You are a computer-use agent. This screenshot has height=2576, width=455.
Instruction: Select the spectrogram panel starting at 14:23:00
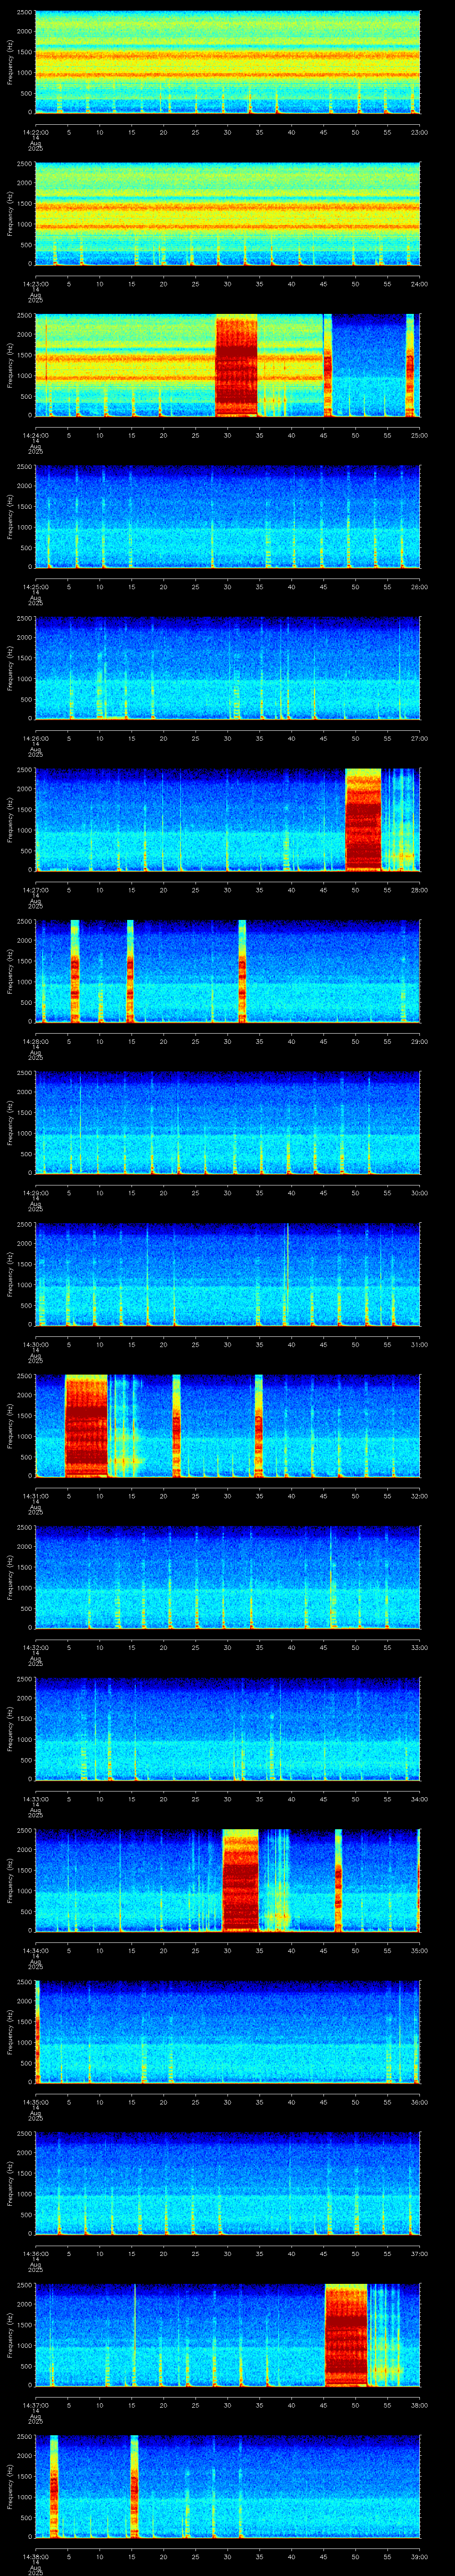tap(227, 213)
